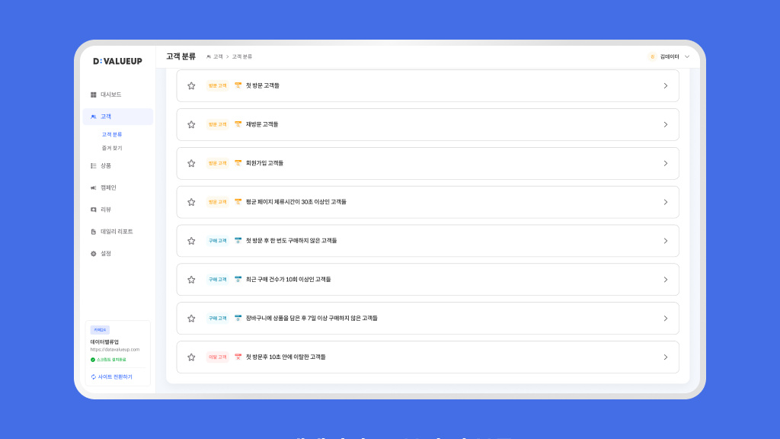Click the refresh icon next to 사이트 전환하기

tap(94, 377)
